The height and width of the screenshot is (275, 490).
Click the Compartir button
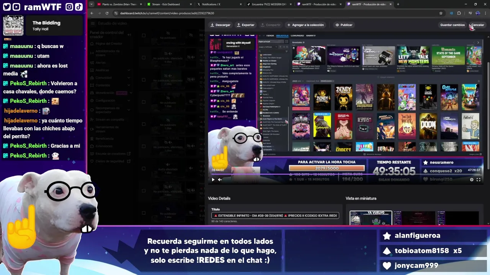[270, 25]
